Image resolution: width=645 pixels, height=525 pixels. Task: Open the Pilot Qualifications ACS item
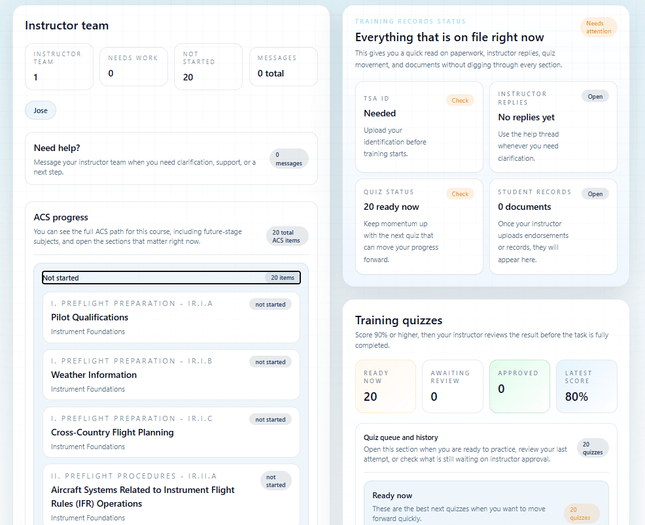[x=171, y=317]
